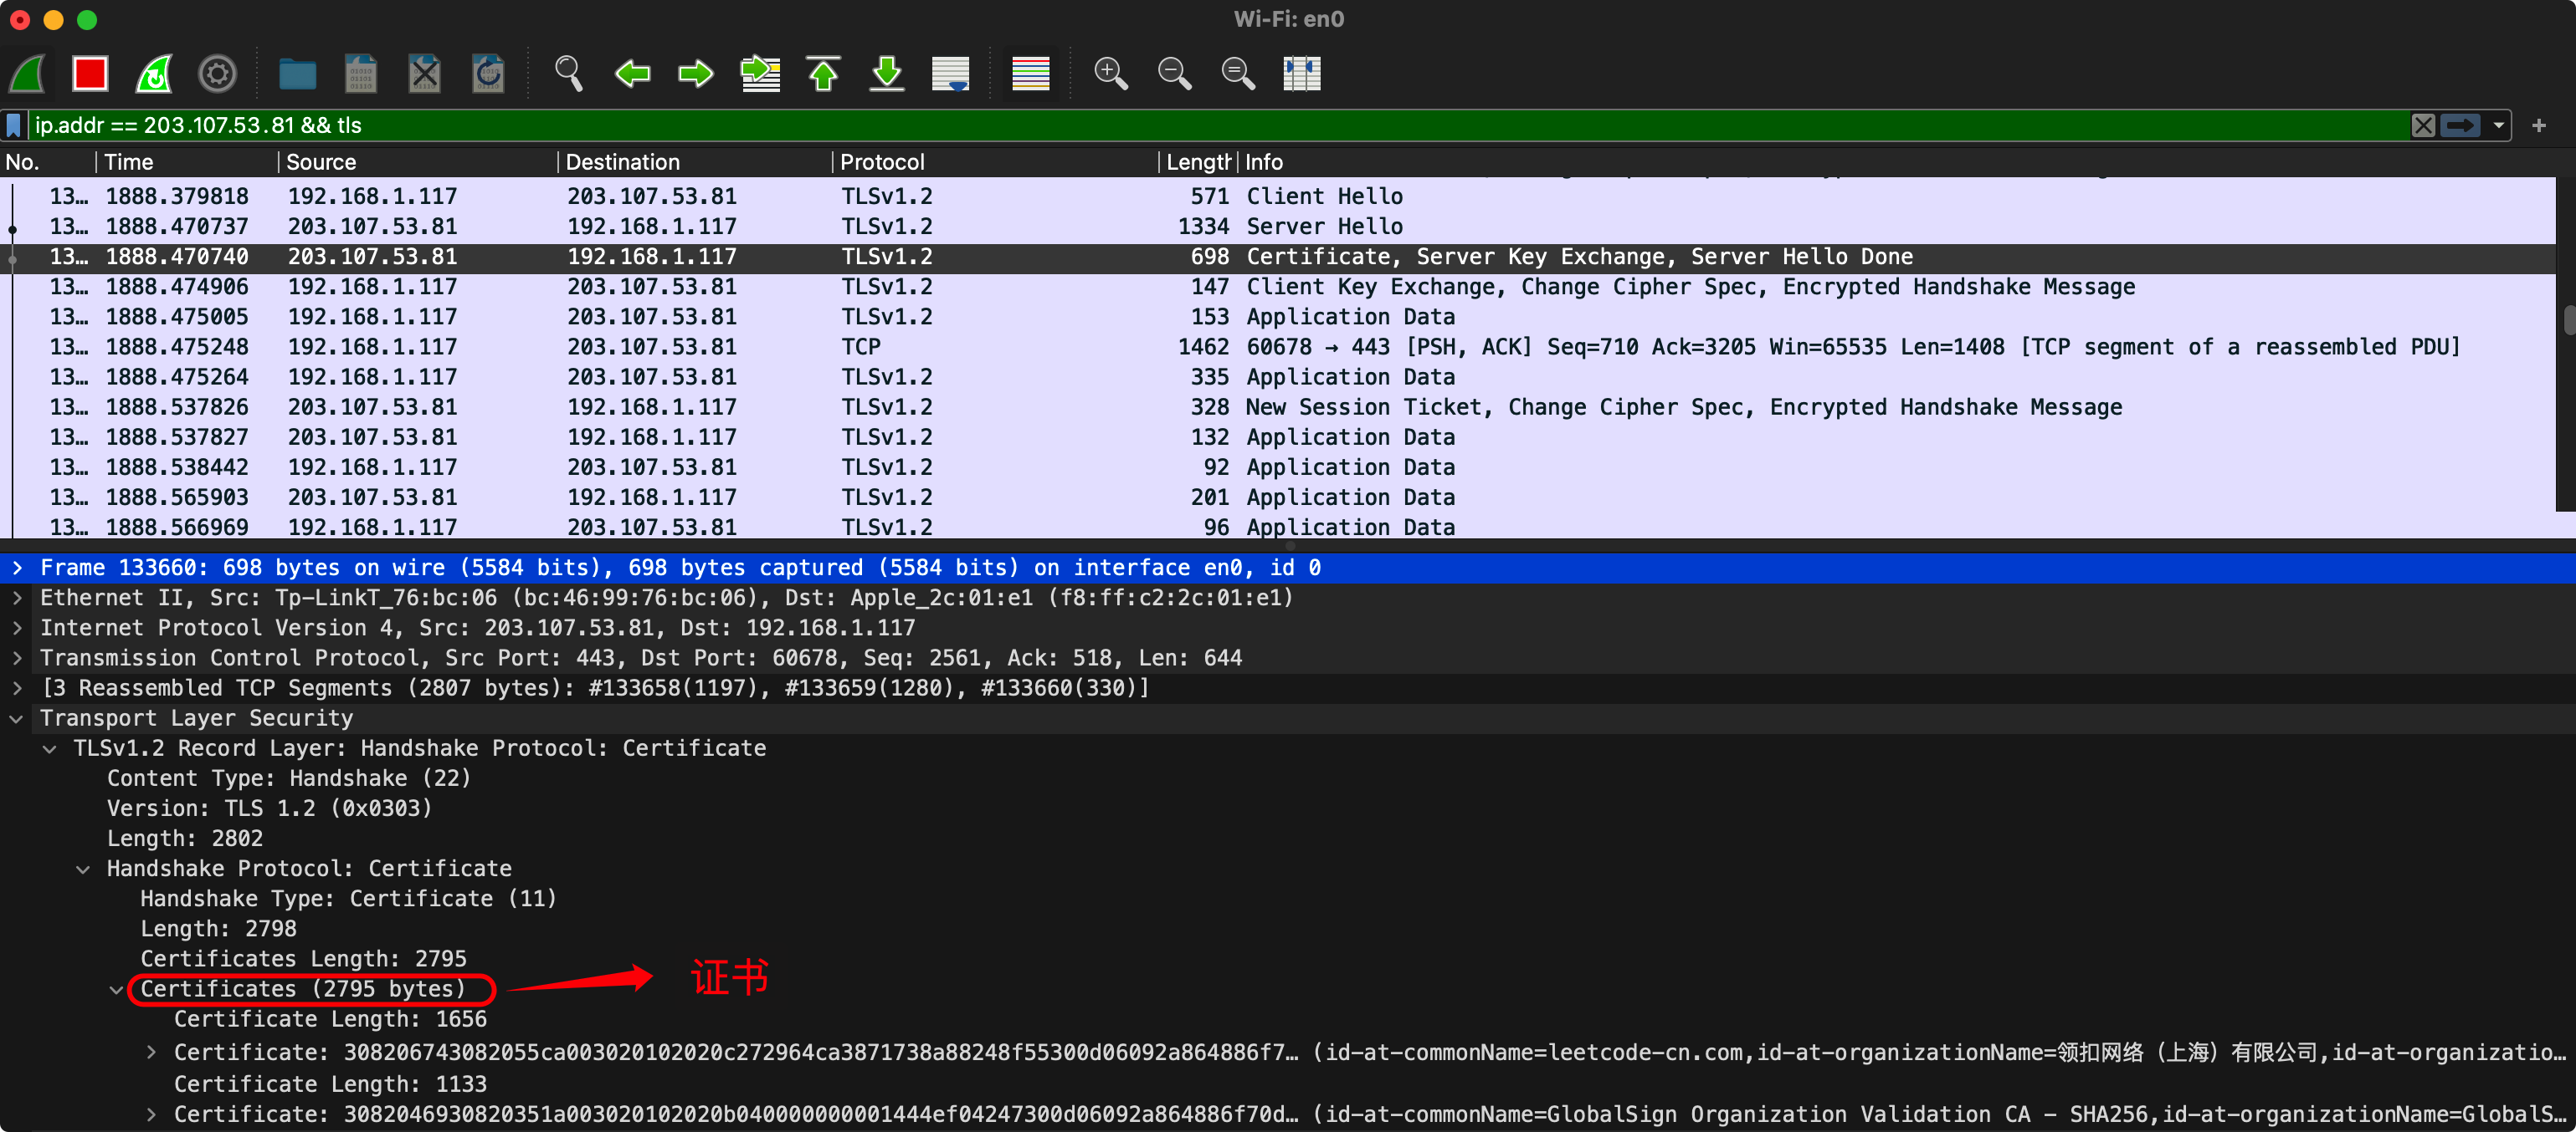Select the 335-byte Application Data row
The image size is (2576, 1132).
coord(1280,377)
